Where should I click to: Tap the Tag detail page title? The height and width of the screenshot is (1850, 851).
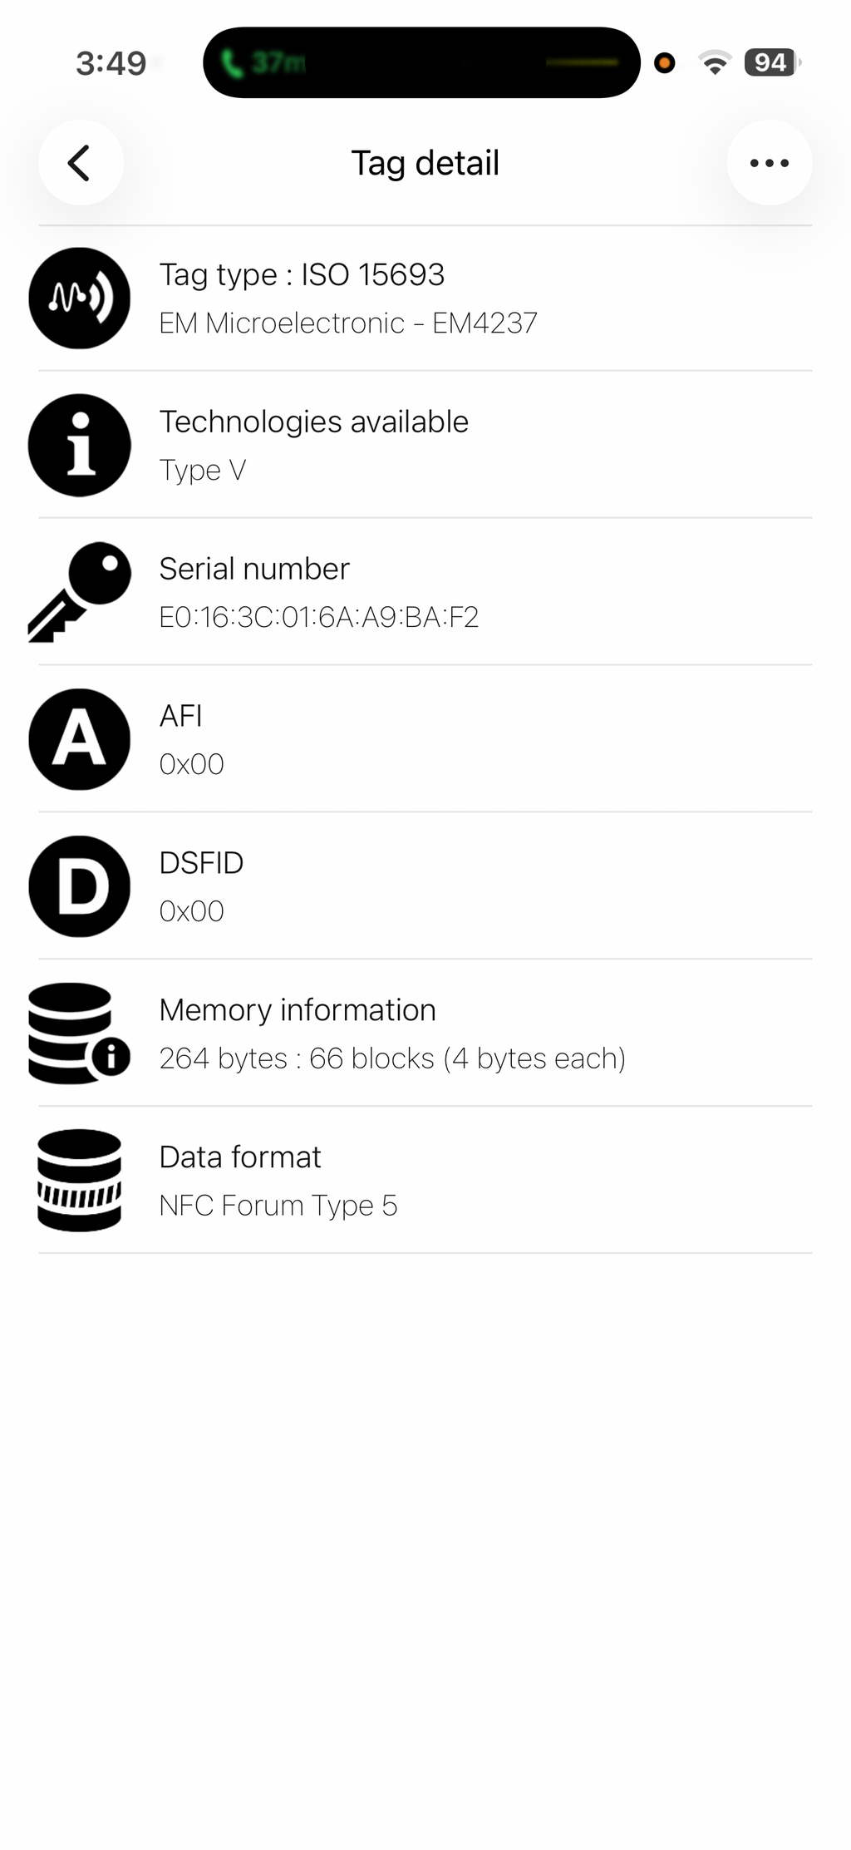(x=425, y=163)
